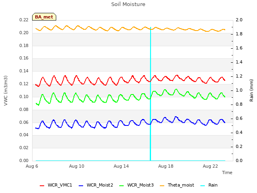The height and width of the screenshot is (193, 257).
Task: Click the Aug 10 date tick label
Action: point(77,166)
